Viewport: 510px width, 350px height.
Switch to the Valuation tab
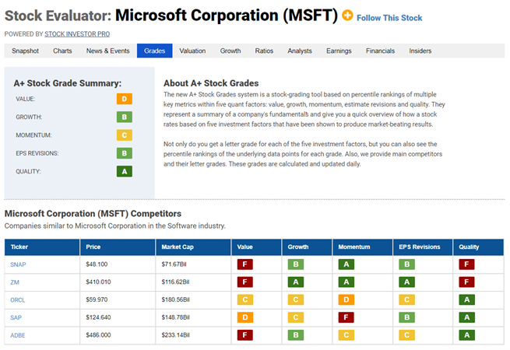click(192, 51)
